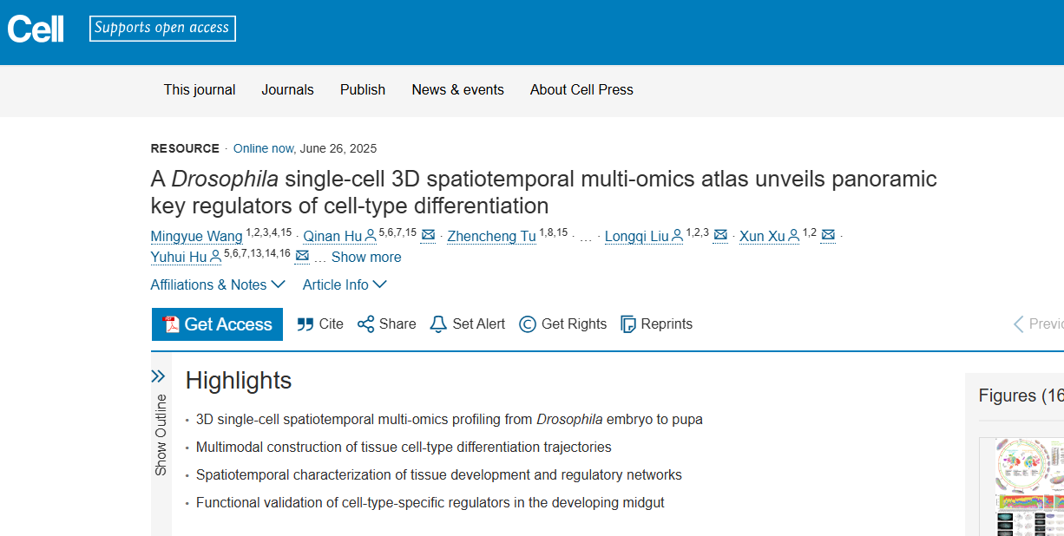Open the Publish menu item
Image resolution: width=1064 pixels, height=536 pixels.
coord(363,89)
